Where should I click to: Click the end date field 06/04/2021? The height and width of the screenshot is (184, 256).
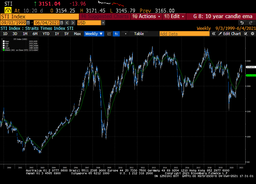click(47, 23)
